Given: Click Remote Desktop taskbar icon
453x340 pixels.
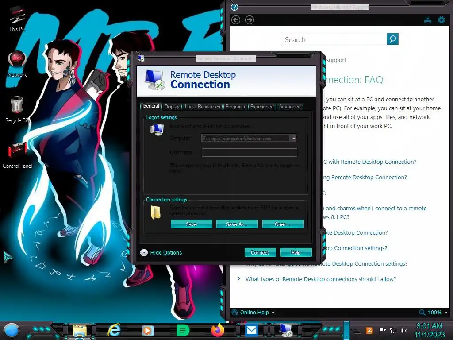Looking at the screenshot, I should click(x=286, y=330).
